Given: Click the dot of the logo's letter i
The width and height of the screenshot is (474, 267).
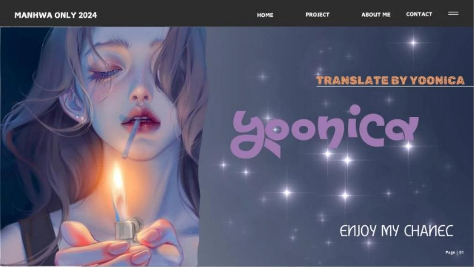Looking at the screenshot, I should pos(355,110).
